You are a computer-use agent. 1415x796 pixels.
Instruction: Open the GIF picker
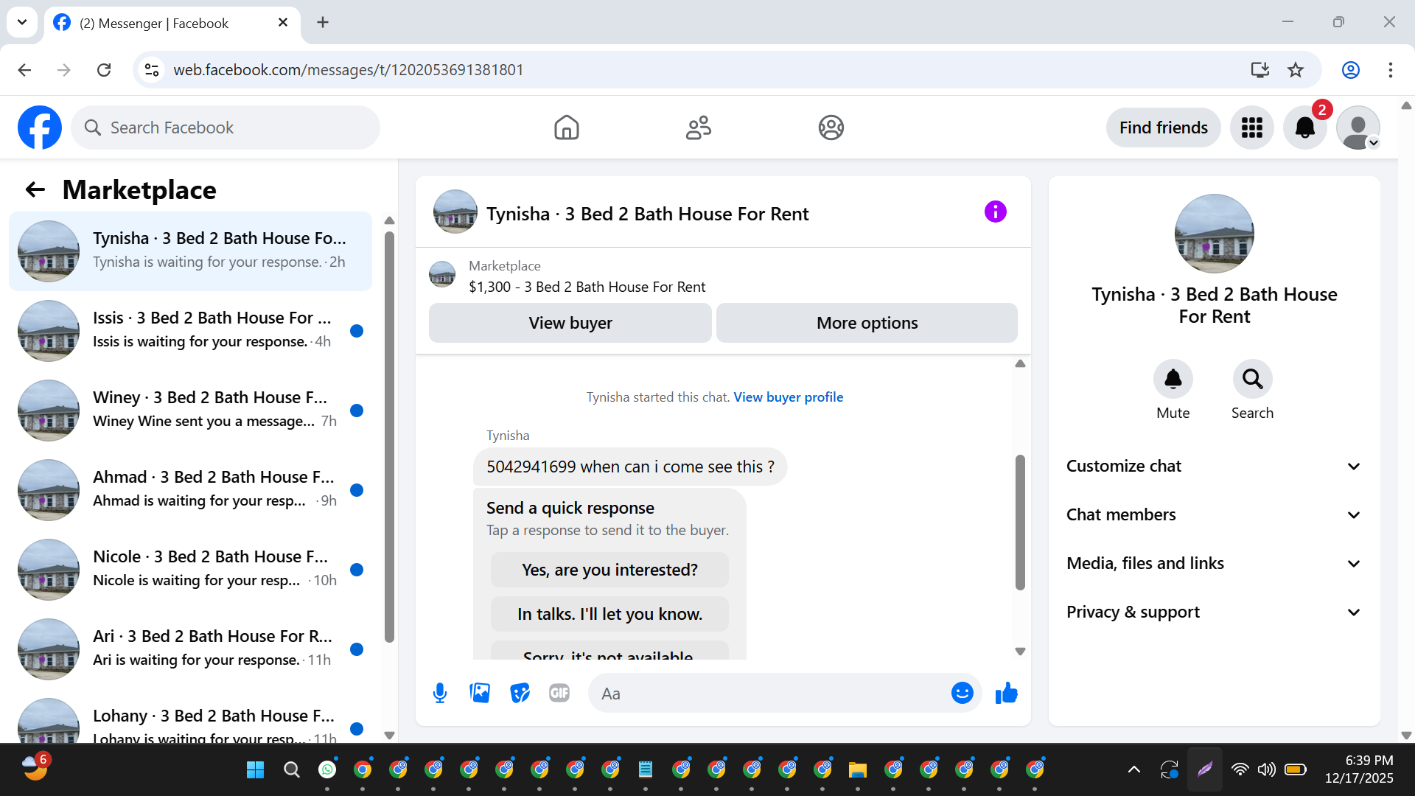559,694
